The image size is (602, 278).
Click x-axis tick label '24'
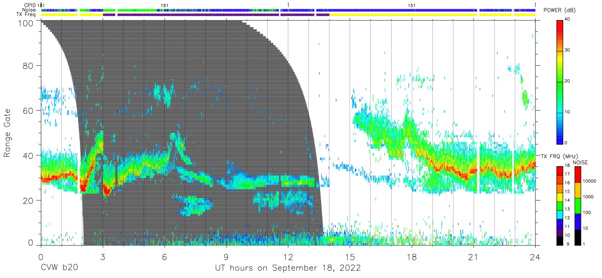click(x=535, y=257)
